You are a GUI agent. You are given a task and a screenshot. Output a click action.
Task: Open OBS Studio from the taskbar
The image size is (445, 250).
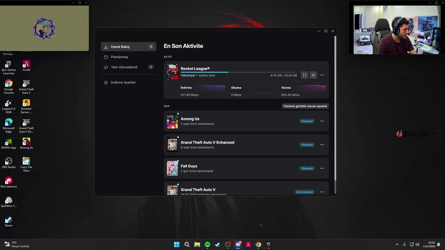(228, 244)
